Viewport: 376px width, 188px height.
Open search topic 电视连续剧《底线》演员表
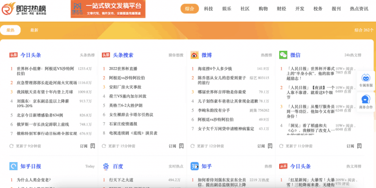[133, 133]
